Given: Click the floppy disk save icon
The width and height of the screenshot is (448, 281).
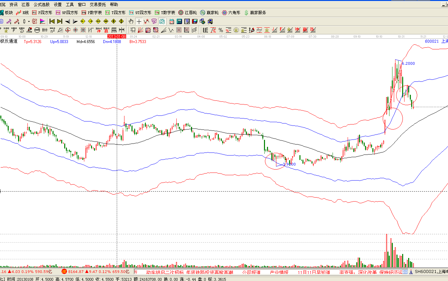Looking at the screenshot, I should 195,21.
